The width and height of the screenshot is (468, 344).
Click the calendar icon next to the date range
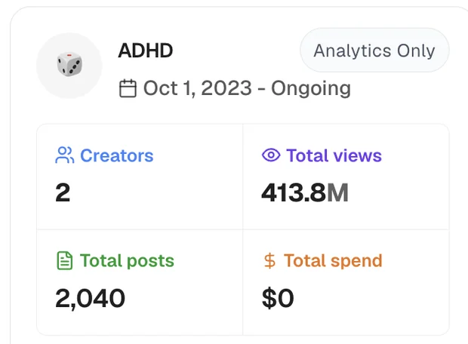[x=128, y=88]
